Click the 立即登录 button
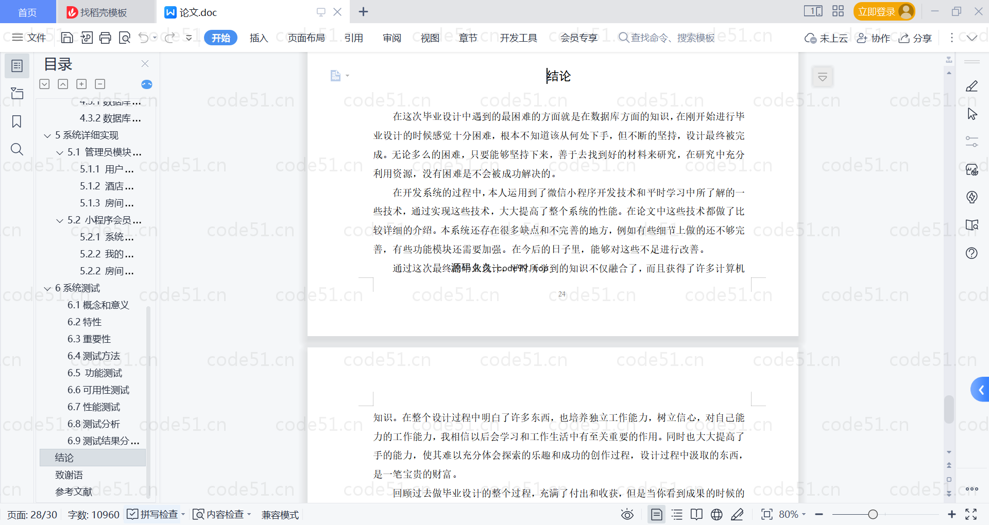 pos(884,11)
